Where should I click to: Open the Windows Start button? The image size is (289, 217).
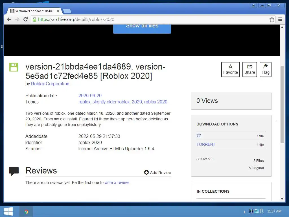[8, 211]
